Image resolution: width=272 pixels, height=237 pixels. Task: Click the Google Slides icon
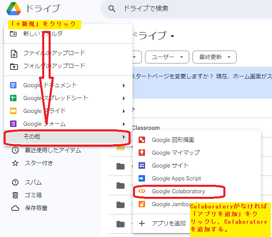point(14,111)
